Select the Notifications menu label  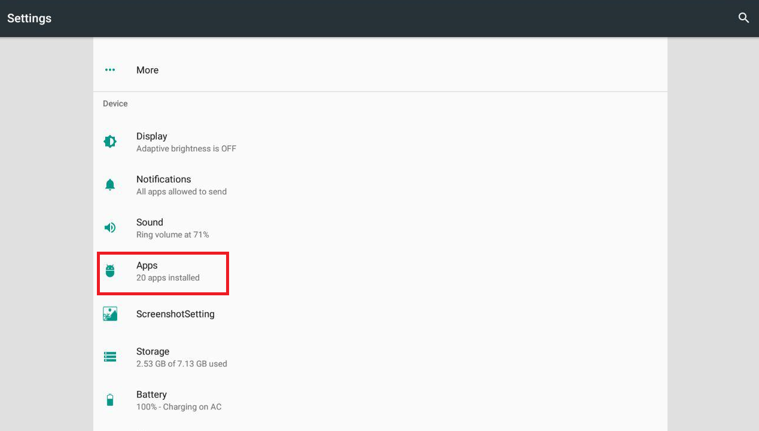point(163,179)
